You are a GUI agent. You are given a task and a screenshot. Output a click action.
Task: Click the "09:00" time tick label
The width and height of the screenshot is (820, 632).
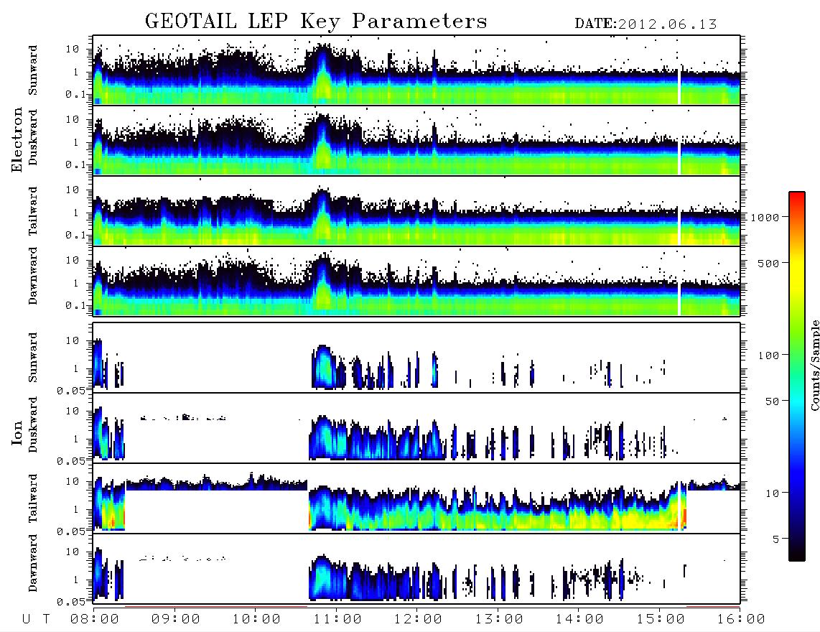[x=176, y=620]
